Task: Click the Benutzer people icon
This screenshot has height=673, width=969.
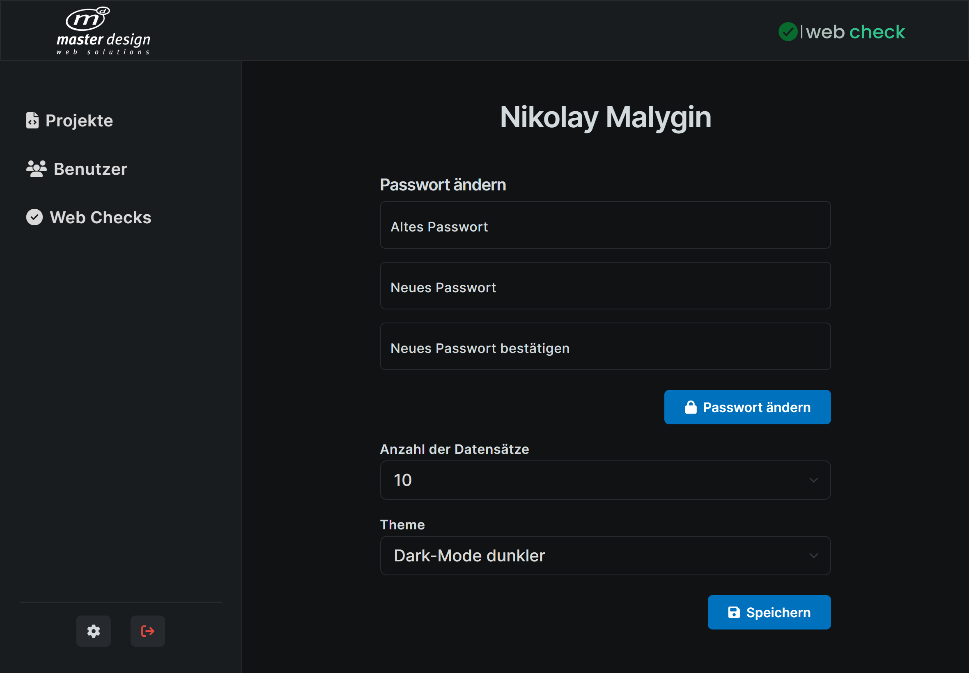Action: tap(36, 169)
